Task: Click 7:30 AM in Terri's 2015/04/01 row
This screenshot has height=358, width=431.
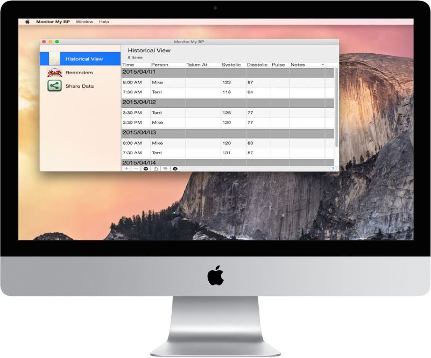Action: 132,92
